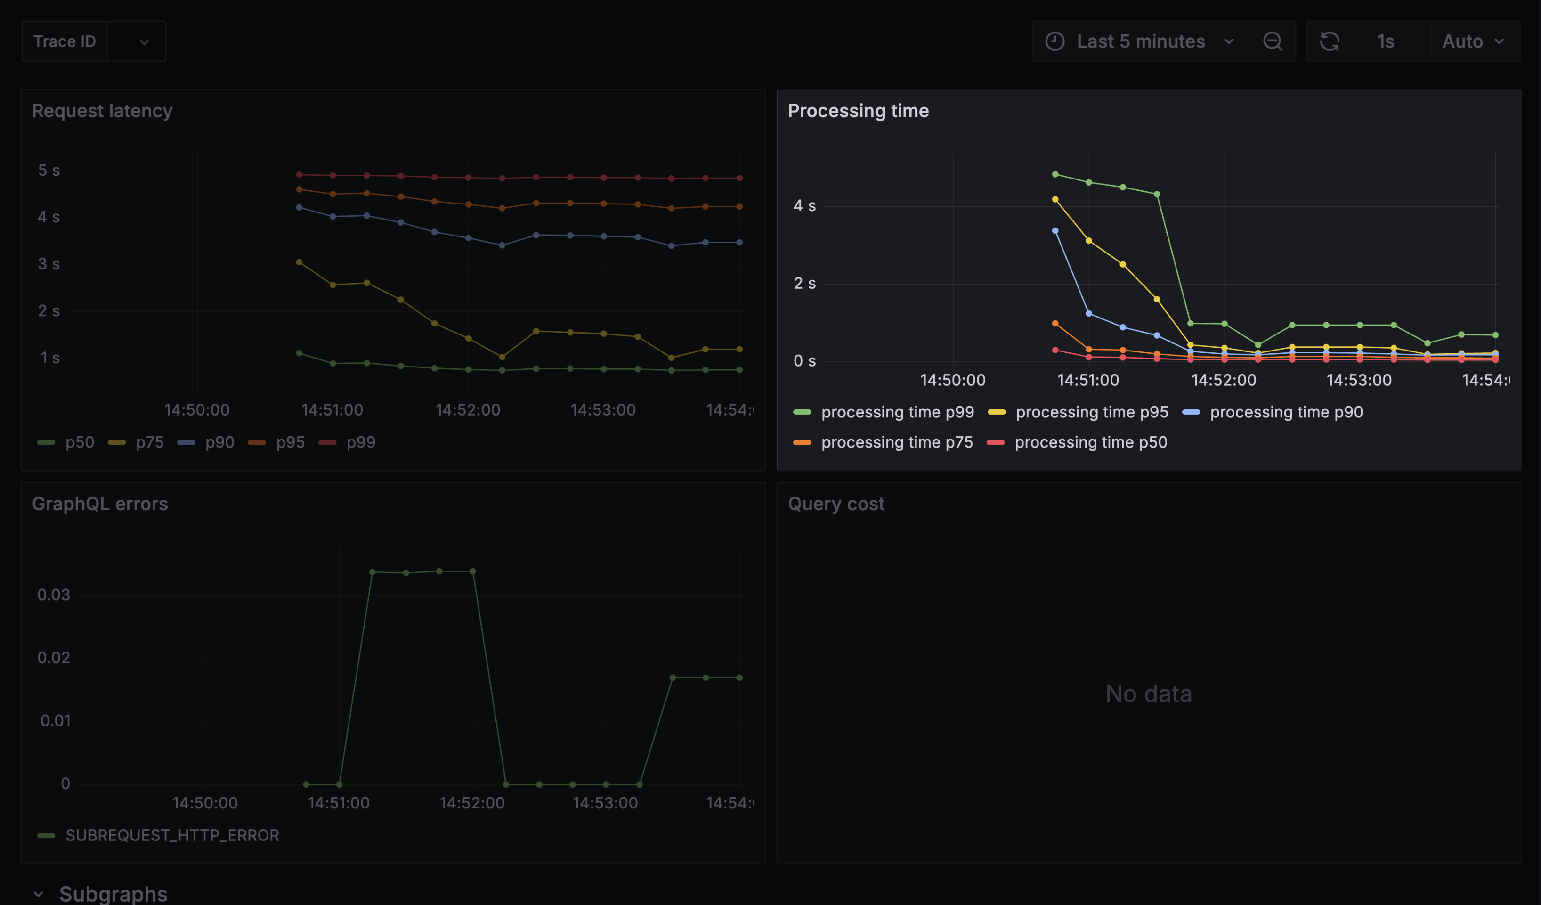This screenshot has width=1541, height=905.
Task: Hide the SUBREQUEST_HTTP_ERROR series
Action: click(x=173, y=835)
